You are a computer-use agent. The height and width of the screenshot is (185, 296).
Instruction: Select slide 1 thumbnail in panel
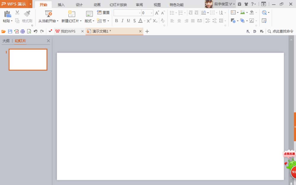[28, 60]
